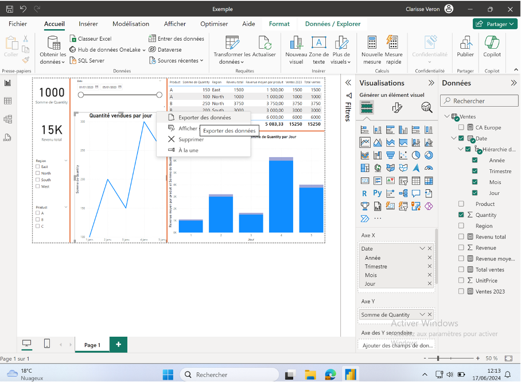Select the scatter chart visual icon
This screenshot has height=382, width=521.
pos(403,155)
